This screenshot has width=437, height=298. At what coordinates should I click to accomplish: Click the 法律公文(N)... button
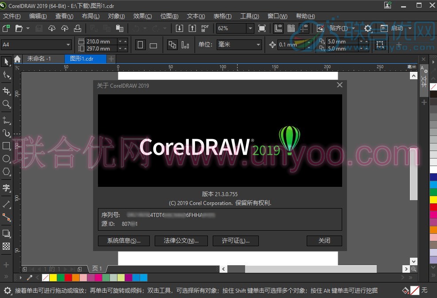tap(181, 240)
